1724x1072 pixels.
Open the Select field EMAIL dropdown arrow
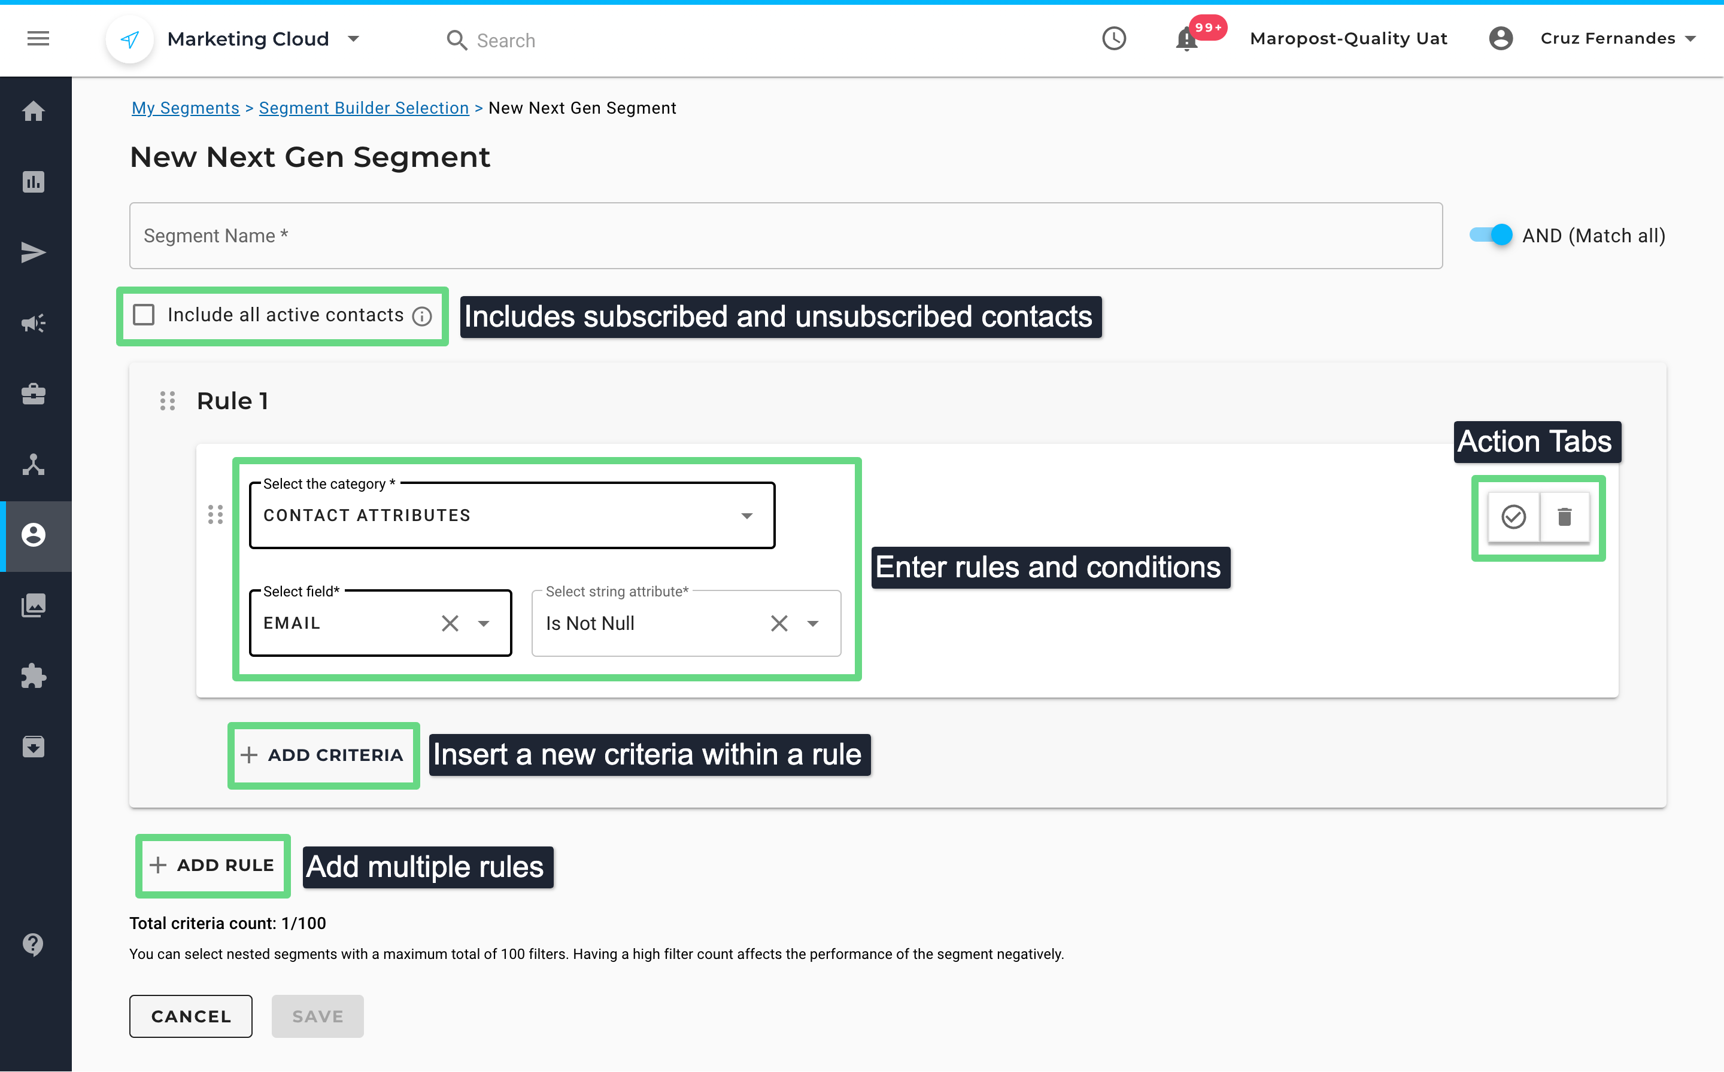click(484, 623)
